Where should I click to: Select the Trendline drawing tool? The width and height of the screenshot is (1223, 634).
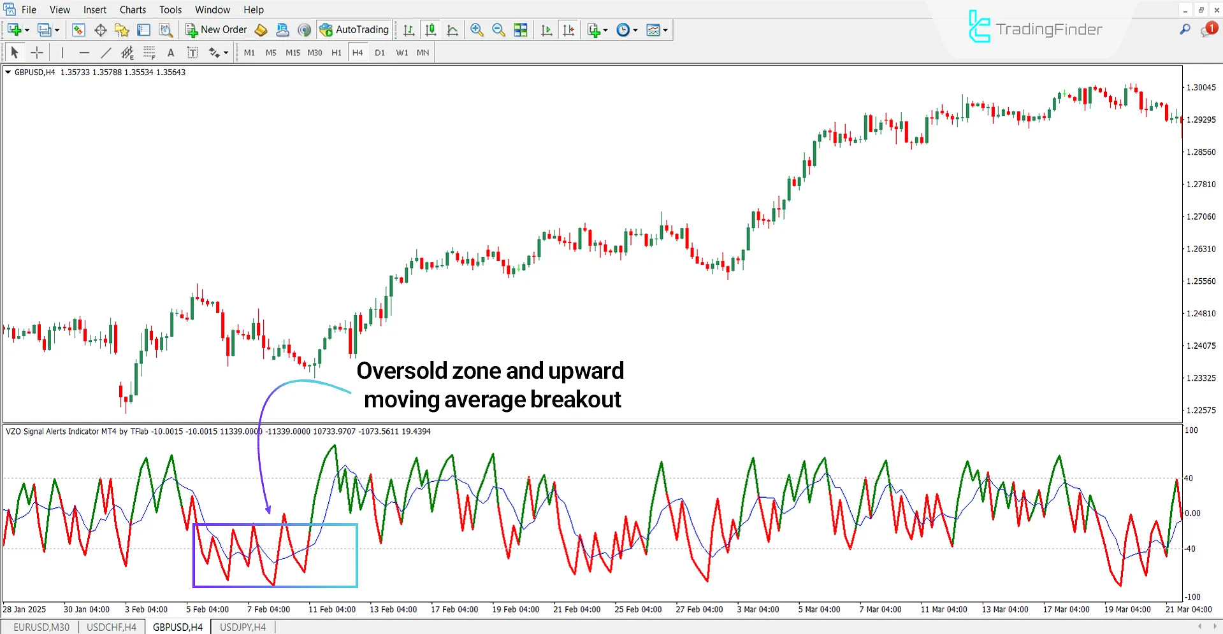106,52
